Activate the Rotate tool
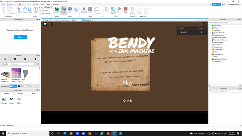Screen dimensions: 242x136 pos(35,10)
